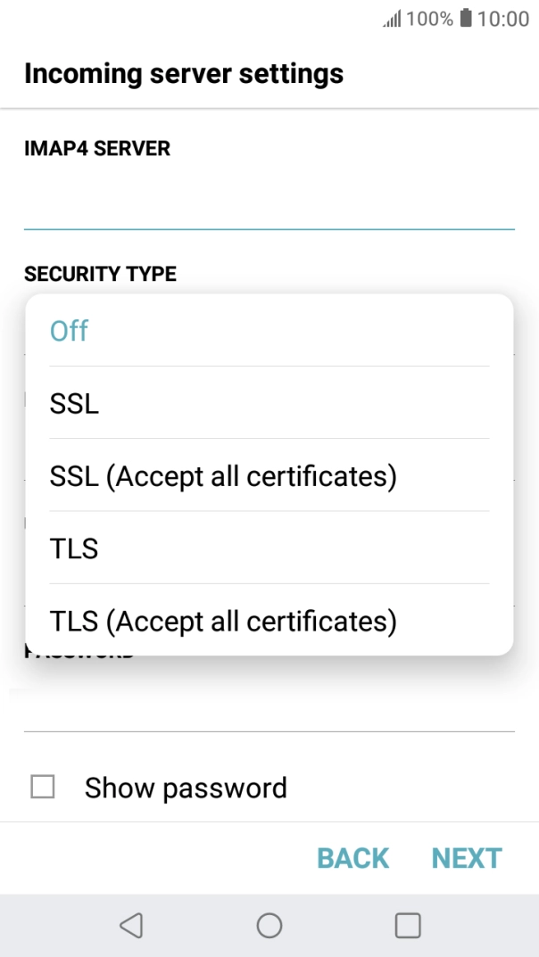The width and height of the screenshot is (539, 957).
Task: Open recent apps with the square button
Action: 407,925
